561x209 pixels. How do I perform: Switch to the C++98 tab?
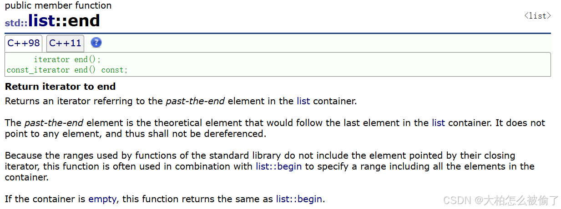tap(24, 44)
